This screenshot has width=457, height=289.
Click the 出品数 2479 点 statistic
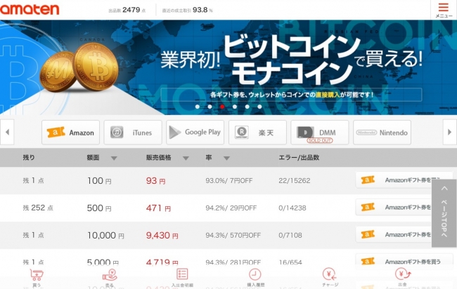click(x=127, y=10)
